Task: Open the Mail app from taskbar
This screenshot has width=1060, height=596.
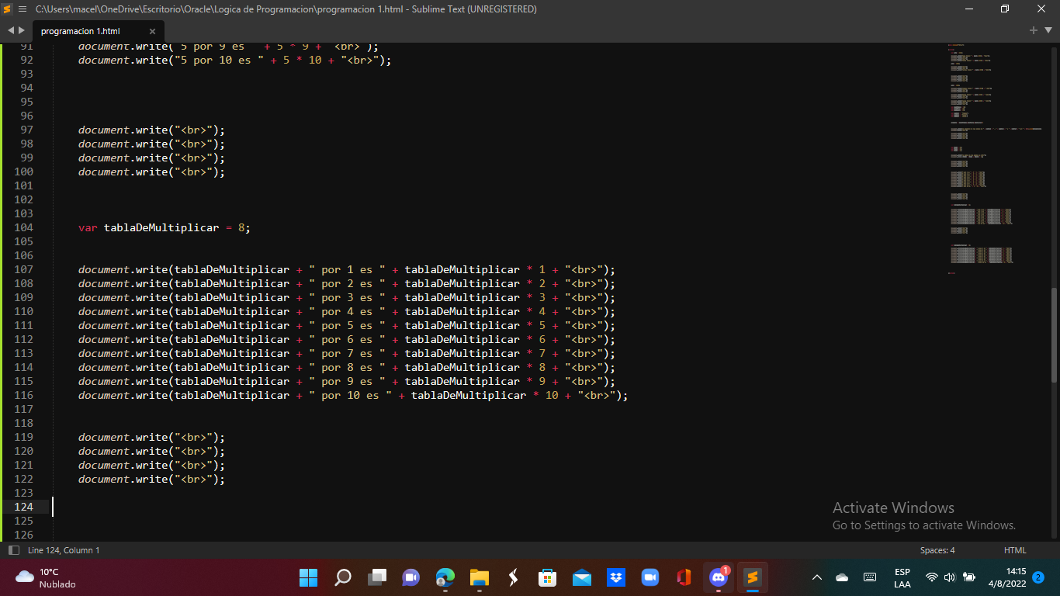Action: pos(582,577)
